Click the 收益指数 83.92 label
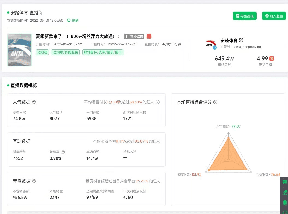The width and height of the screenshot is (288, 214). point(189,174)
